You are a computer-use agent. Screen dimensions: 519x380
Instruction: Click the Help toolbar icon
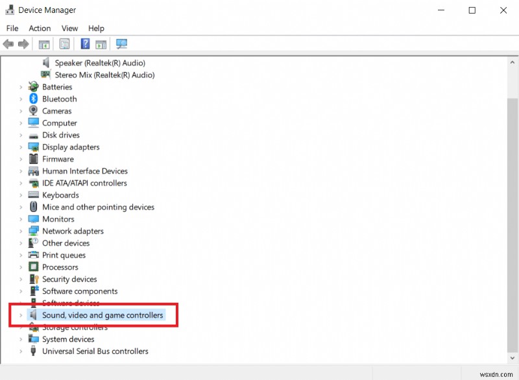85,44
